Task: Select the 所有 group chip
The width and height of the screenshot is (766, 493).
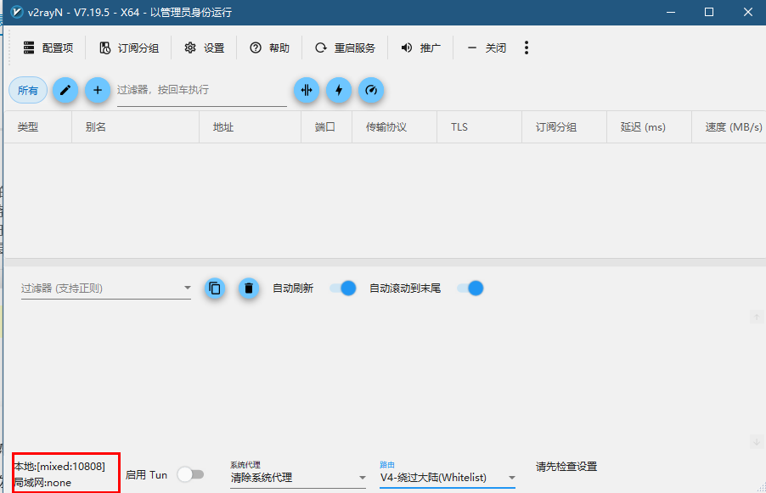Action: click(x=28, y=90)
